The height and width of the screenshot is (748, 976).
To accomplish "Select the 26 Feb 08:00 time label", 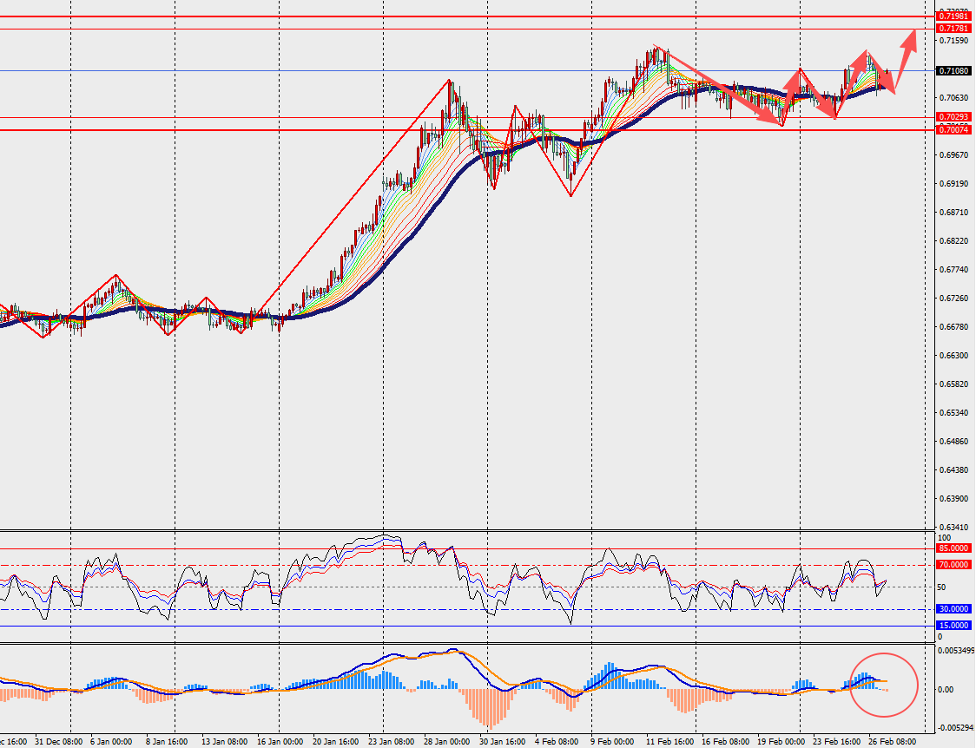I will pos(891,742).
